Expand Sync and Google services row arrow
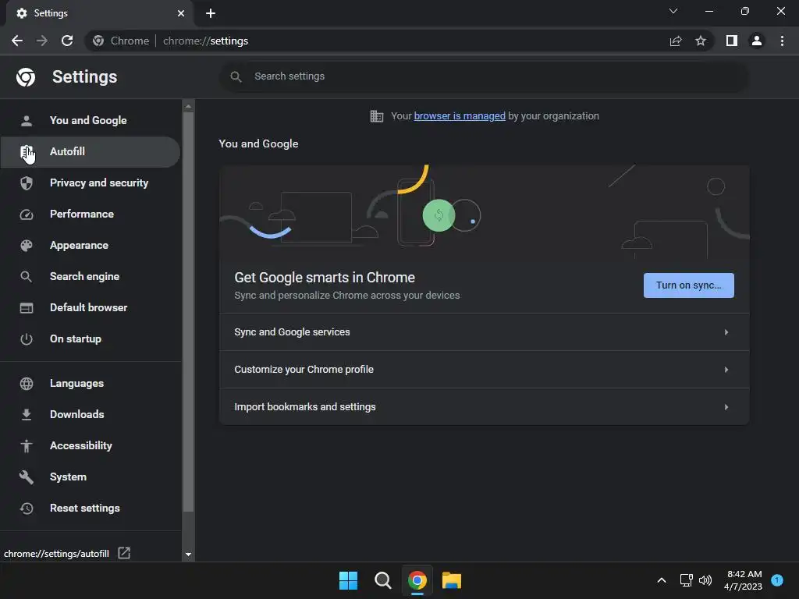 pos(726,332)
